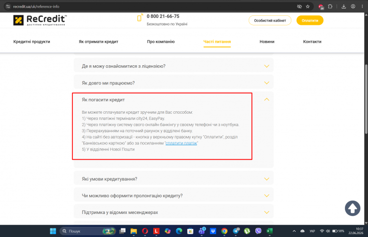368x237 pixels.
Task: Expand 'Які умови кредитування?' chevron
Action: click(266, 179)
